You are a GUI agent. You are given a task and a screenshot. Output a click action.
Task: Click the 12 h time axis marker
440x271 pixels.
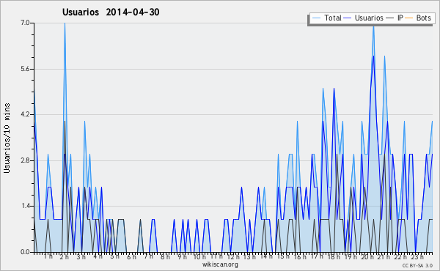tap(233, 257)
